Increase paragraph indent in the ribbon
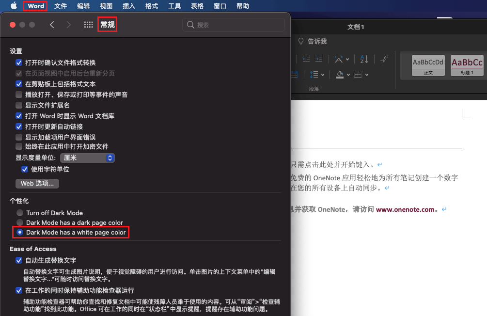The width and height of the screenshot is (487, 316). click(319, 59)
